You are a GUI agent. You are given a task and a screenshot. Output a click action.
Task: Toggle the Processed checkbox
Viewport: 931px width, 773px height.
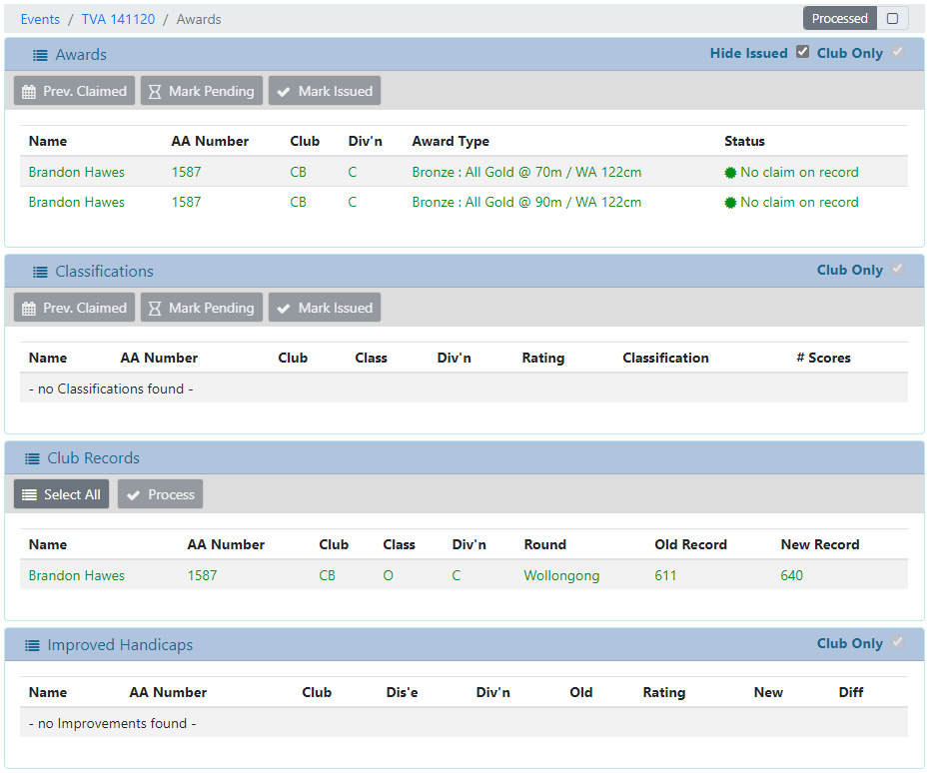coord(892,18)
